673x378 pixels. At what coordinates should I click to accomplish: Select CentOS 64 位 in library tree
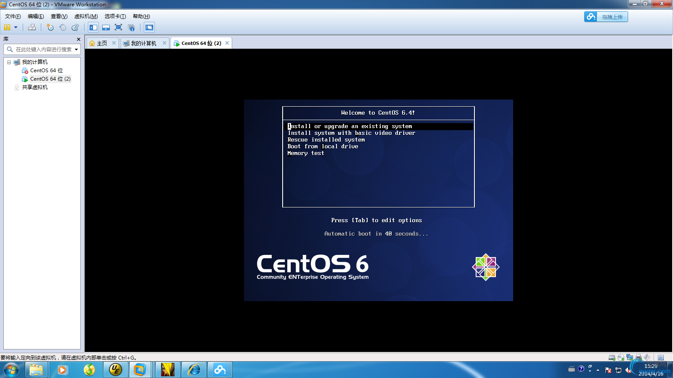click(46, 71)
